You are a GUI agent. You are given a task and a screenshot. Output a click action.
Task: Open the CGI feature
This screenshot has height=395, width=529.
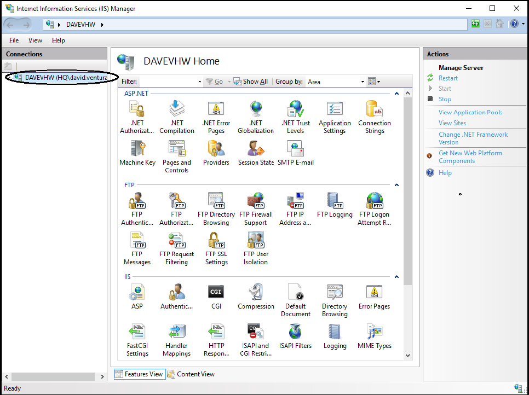tap(216, 297)
